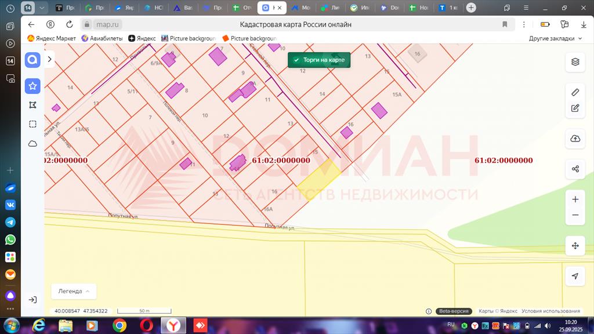This screenshot has width=594, height=334.
Task: Open 'Условия использования' link
Action: click(550, 311)
